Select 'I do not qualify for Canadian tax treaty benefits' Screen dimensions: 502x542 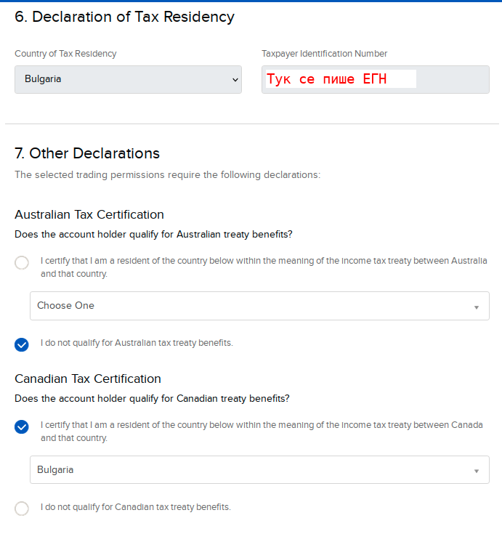tap(22, 509)
